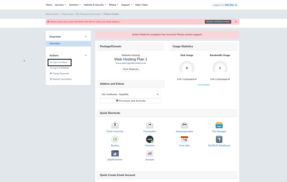The image size is (287, 182).
Task: Open the Awstats chart icon
Action: point(150,153)
